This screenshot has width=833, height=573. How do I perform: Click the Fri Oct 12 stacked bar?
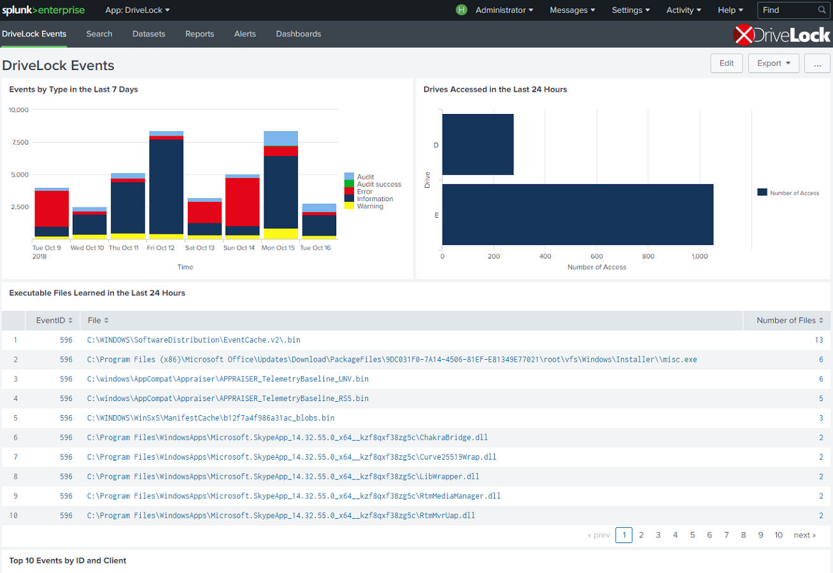(166, 185)
